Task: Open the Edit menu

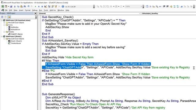Action: coord(10,10)
